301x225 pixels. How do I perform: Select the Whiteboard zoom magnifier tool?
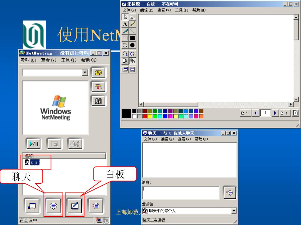pos(125,54)
